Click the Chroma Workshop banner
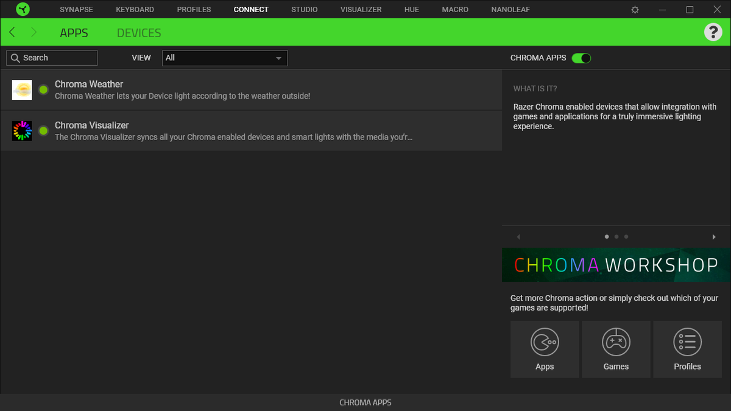The height and width of the screenshot is (411, 731). point(616,265)
